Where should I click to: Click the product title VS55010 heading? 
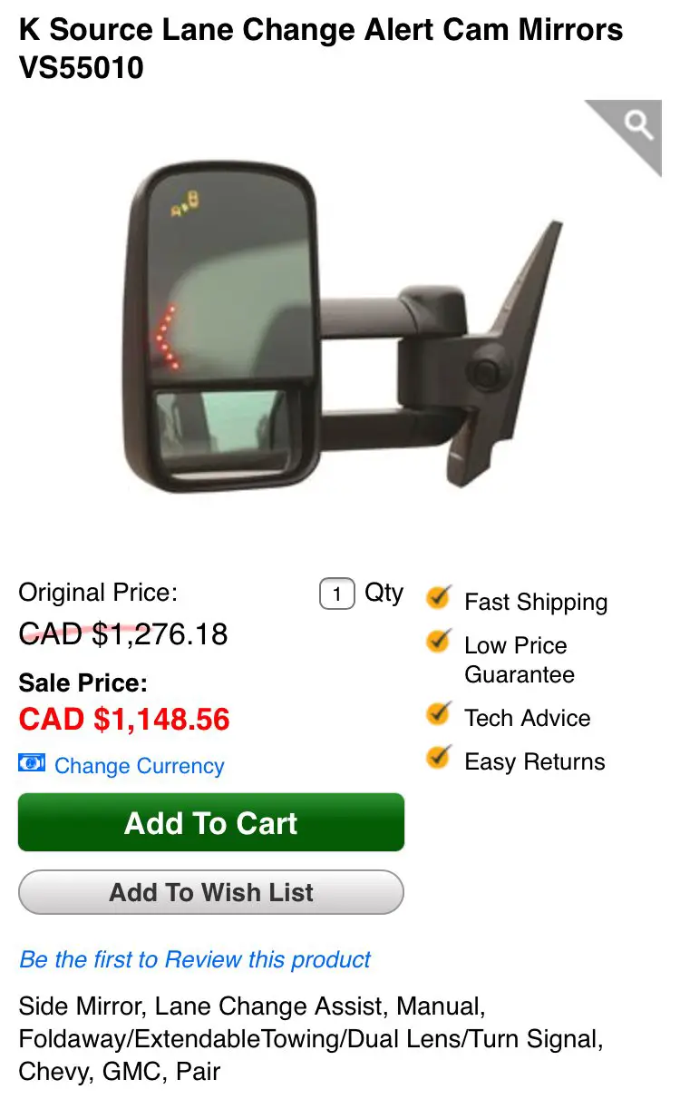point(321,49)
